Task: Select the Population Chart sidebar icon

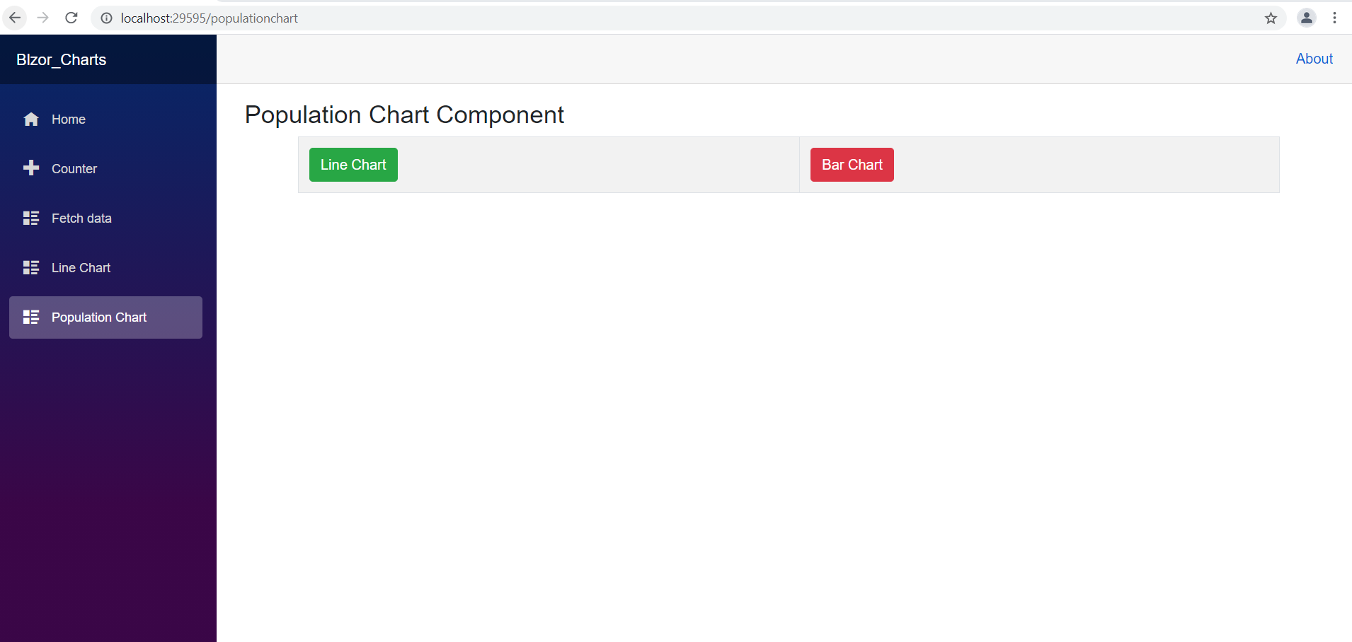Action: [31, 317]
